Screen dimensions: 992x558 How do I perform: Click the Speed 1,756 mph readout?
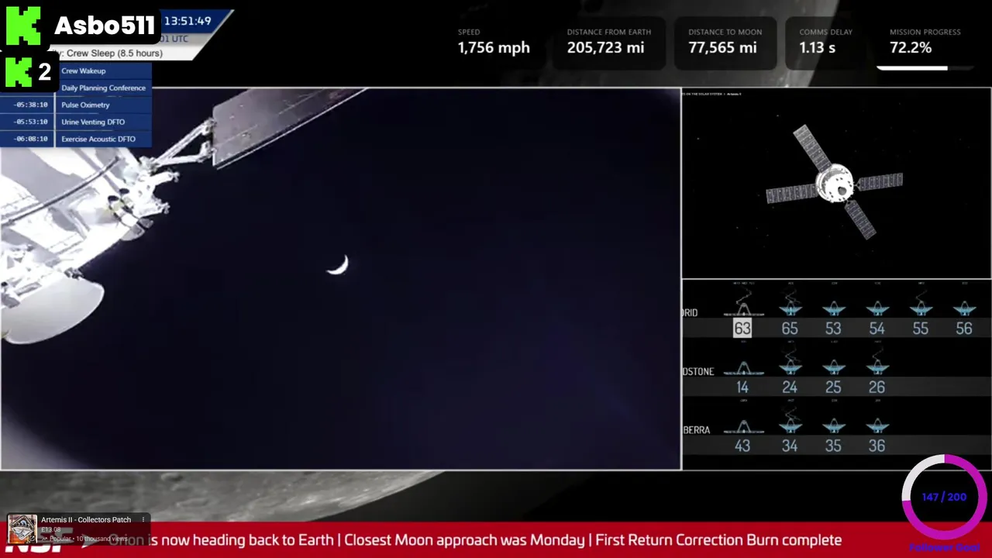[x=494, y=43]
